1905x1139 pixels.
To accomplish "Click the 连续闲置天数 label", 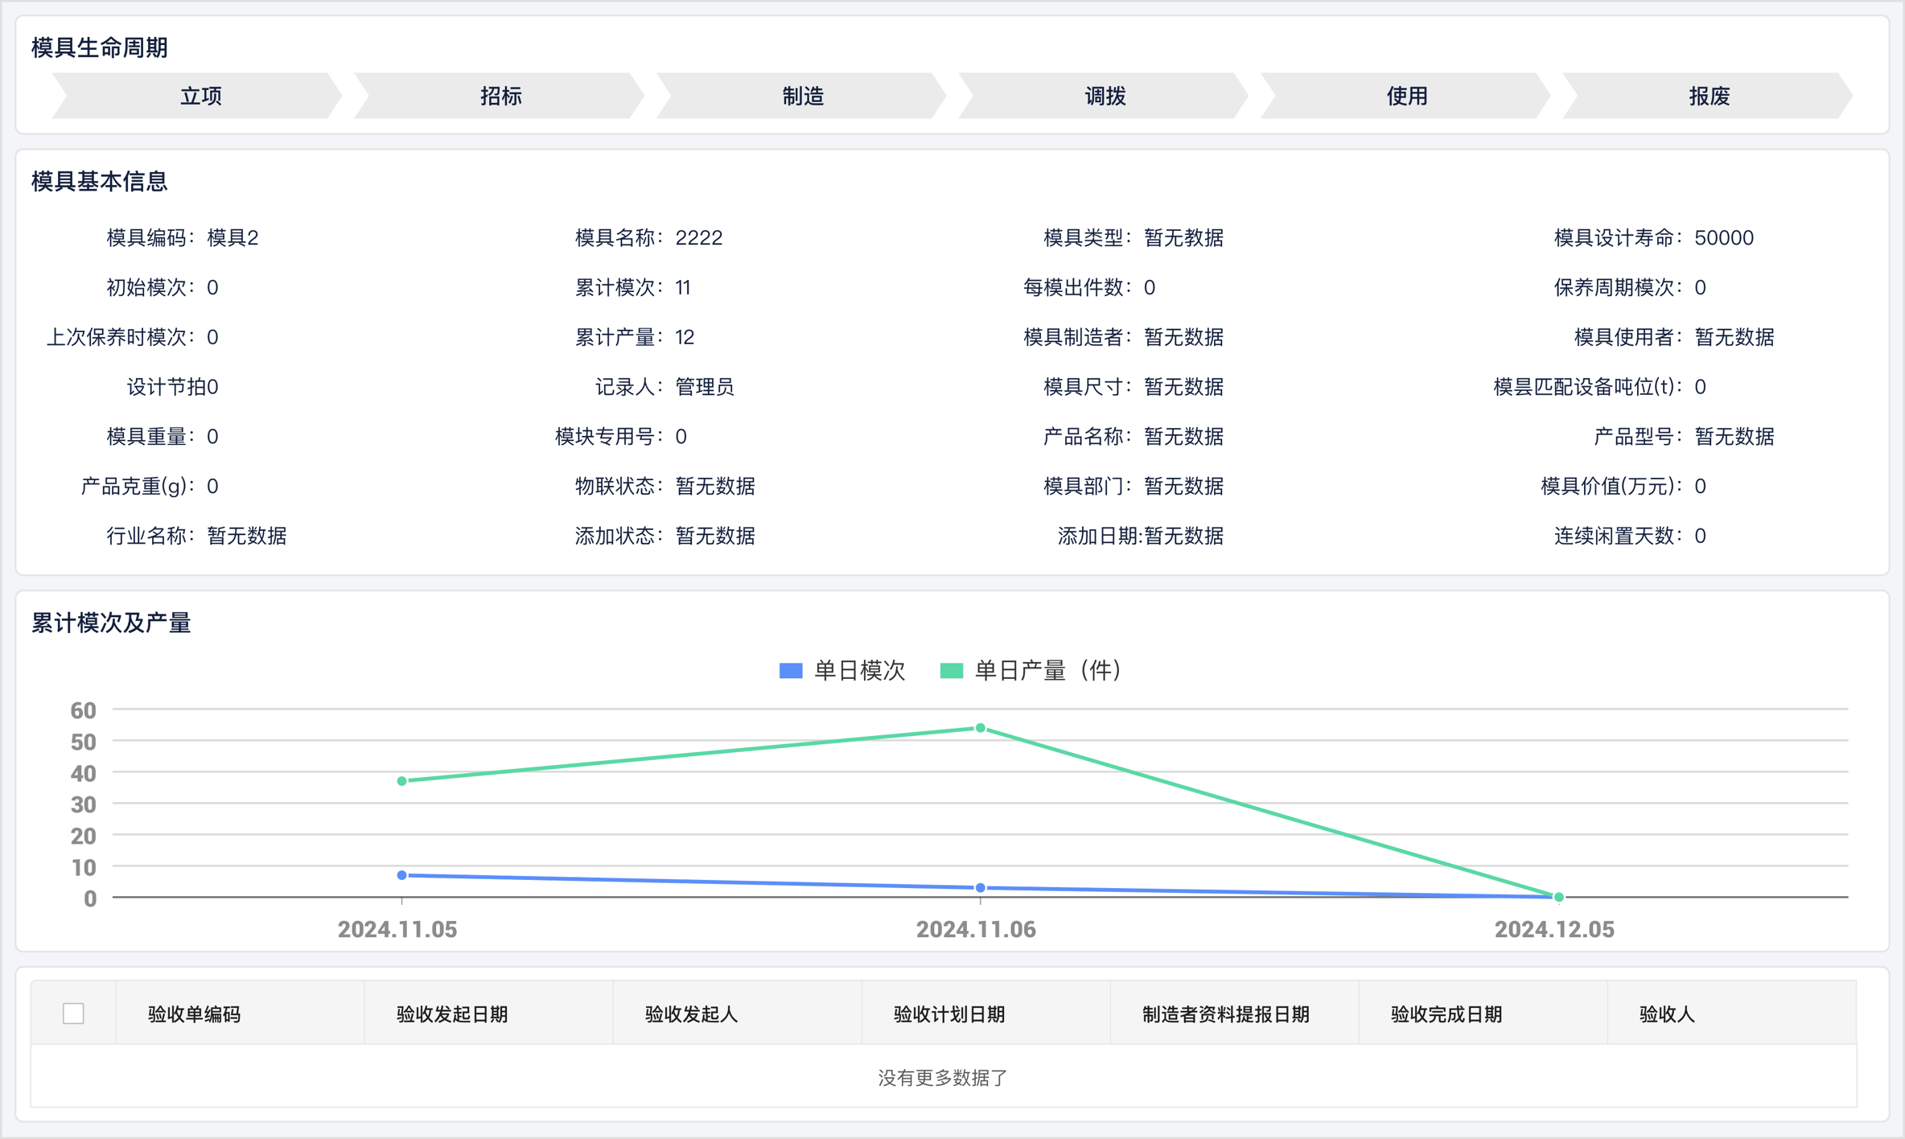I will (1619, 536).
